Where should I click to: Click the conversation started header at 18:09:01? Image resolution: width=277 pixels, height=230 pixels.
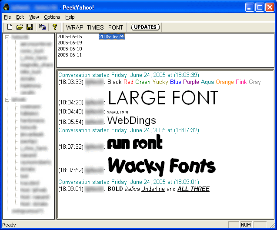coord(129,182)
